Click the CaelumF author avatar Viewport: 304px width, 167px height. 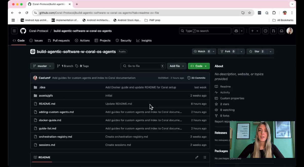pos(35,78)
